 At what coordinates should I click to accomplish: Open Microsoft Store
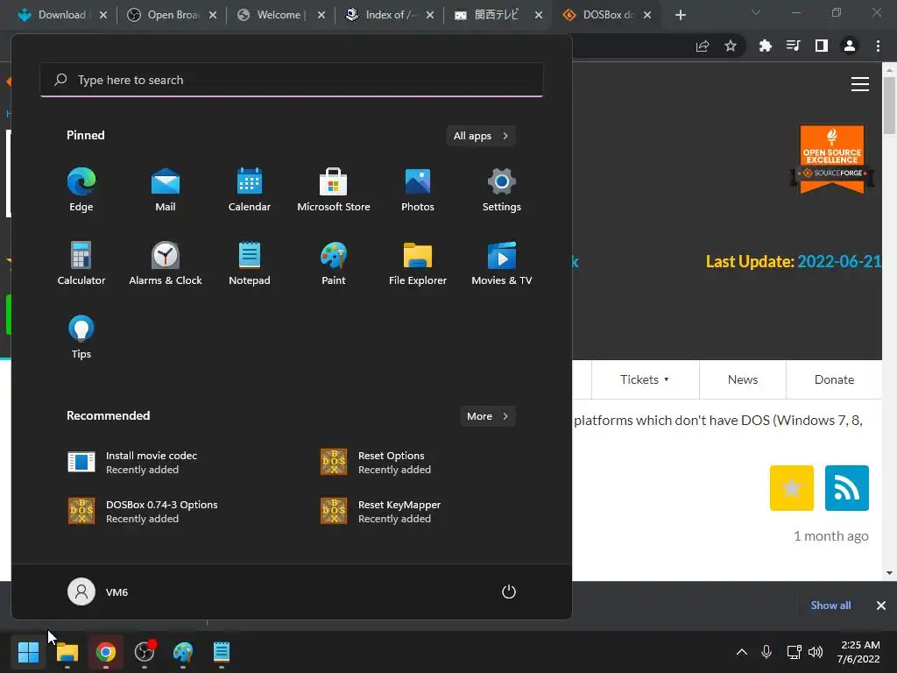(x=334, y=189)
